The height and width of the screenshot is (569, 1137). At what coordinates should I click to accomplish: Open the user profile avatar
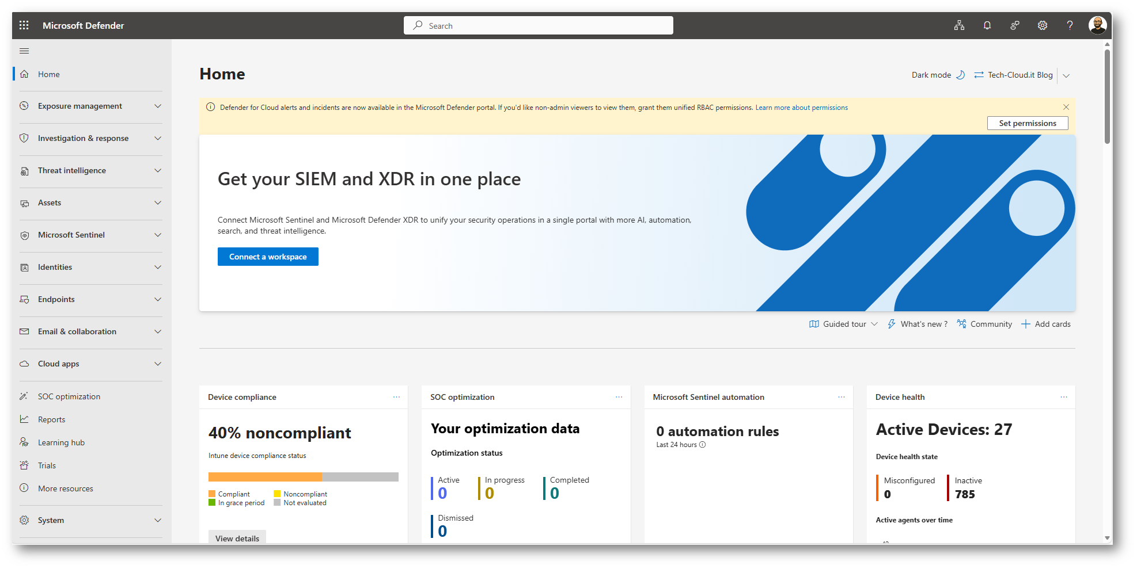pos(1097,25)
